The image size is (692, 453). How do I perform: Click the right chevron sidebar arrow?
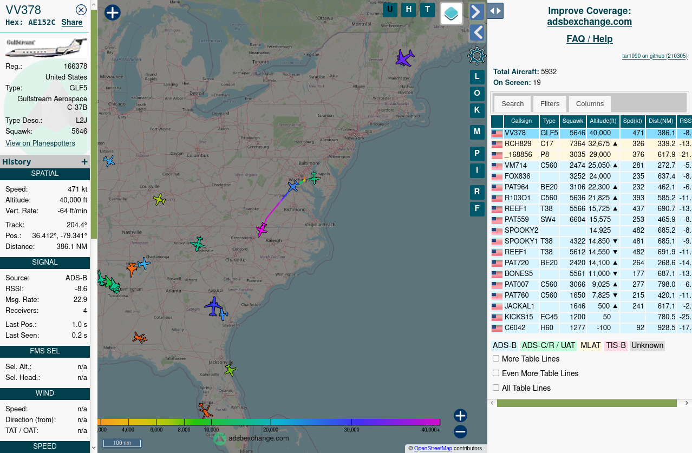point(476,12)
